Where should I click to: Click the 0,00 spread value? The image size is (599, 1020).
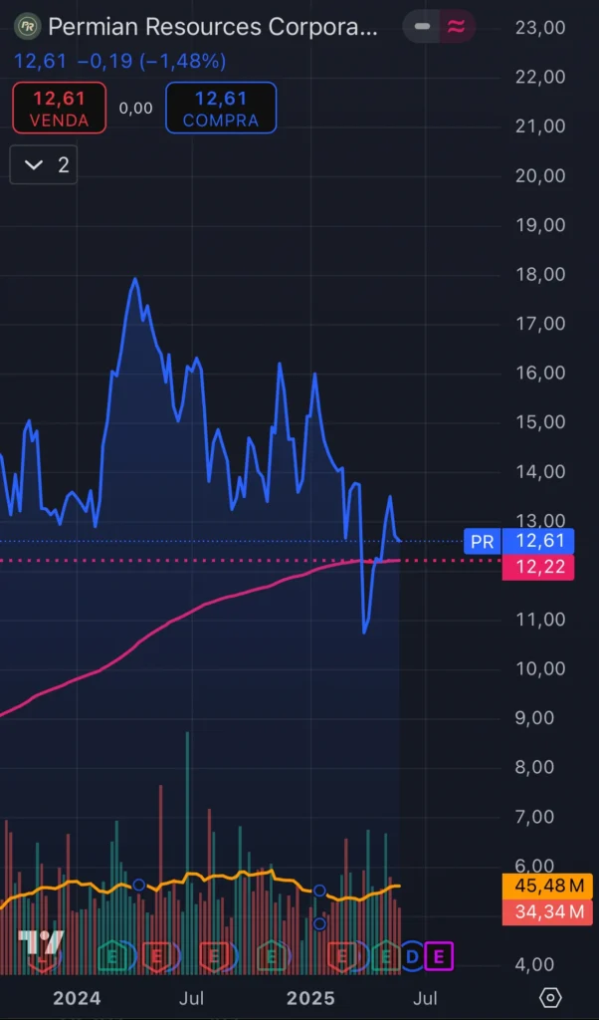[x=135, y=108]
